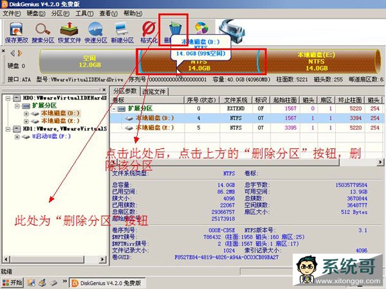Image resolution: width=386 pixels, height=289 pixels.
Task: Click the delete partition trash icon
Action: coord(175,28)
